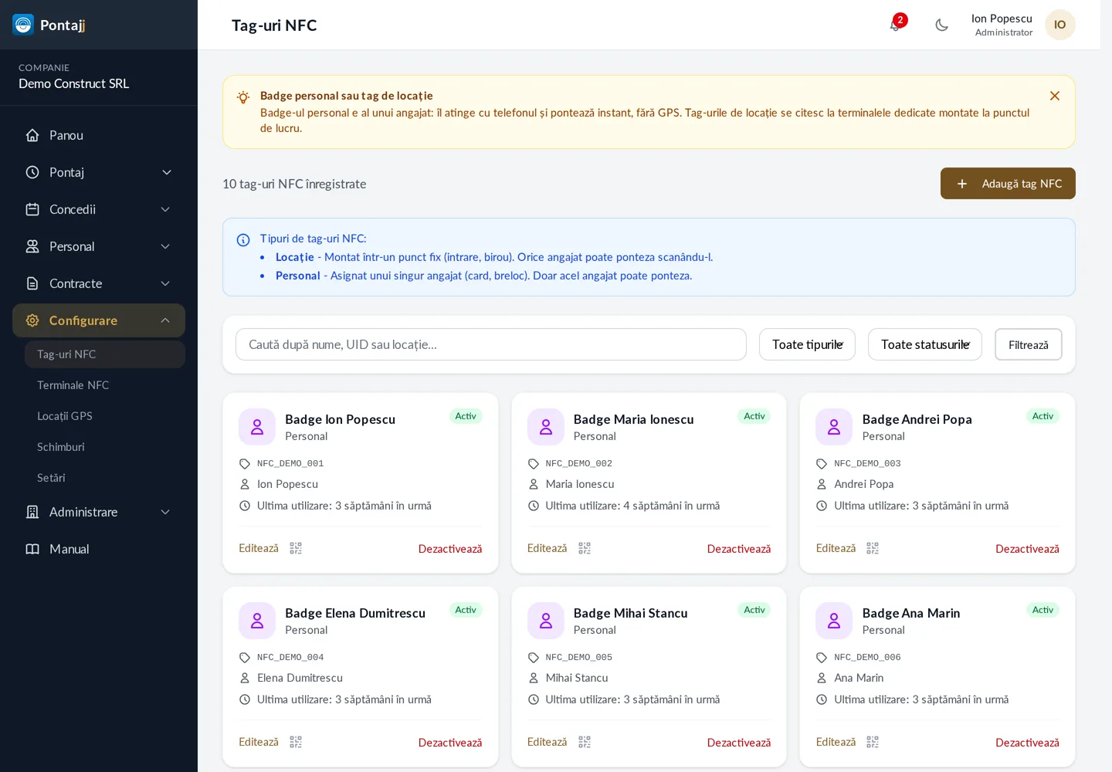The width and height of the screenshot is (1112, 772).
Task: Click QR code icon on Badge Ion Popescu
Action: tap(296, 548)
